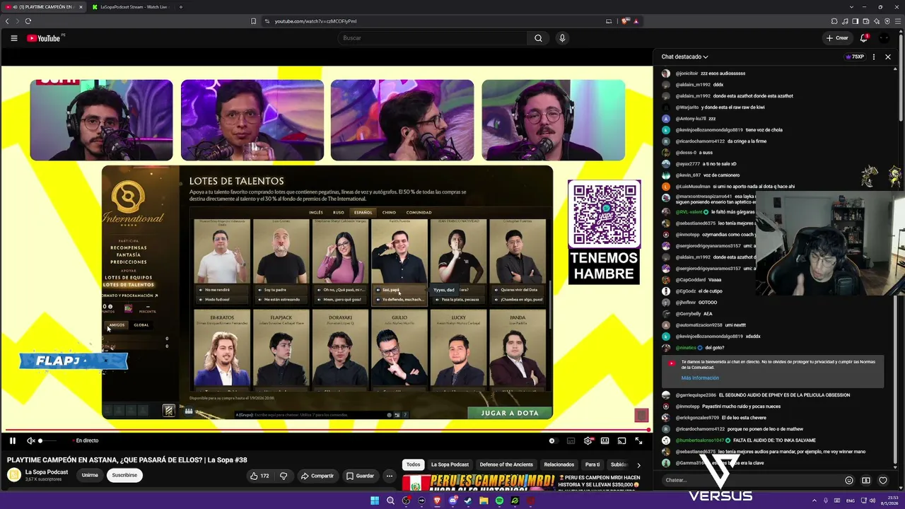Scrub the red video progress bar

click(x=327, y=430)
